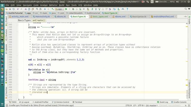Open the Navigate menu
This screenshot has width=191, height=107.
(27, 5)
